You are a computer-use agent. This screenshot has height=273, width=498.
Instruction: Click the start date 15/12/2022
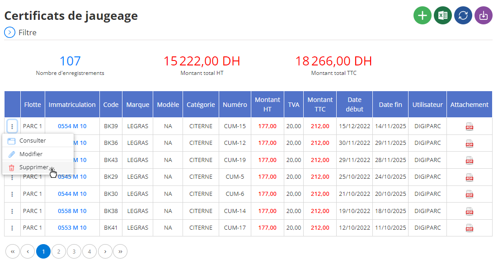pos(354,126)
